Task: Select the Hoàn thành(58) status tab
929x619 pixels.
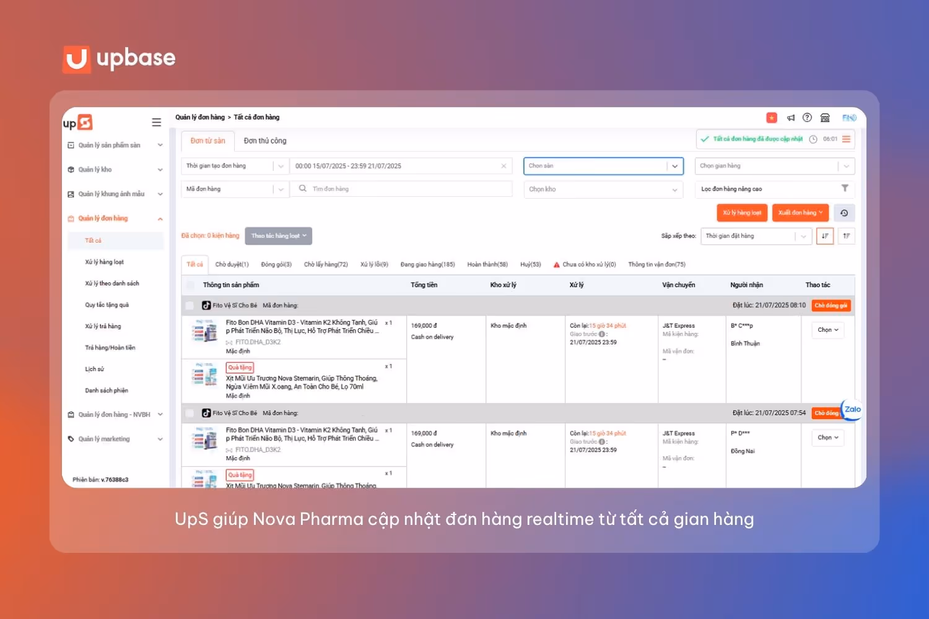Action: [487, 264]
